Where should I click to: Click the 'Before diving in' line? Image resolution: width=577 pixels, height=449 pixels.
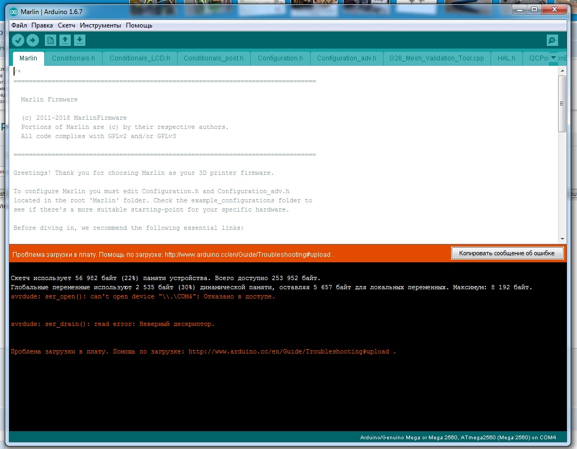pyautogui.click(x=129, y=228)
